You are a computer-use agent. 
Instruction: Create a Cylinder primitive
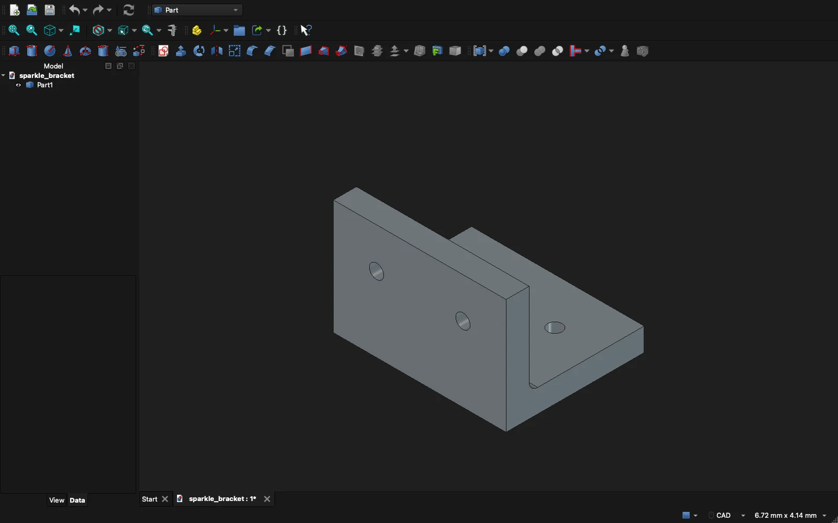(32, 51)
